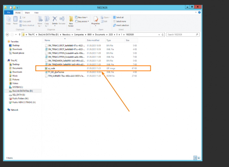Click Companies in the address path
Image resolution: width=229 pixels, height=167 pixels.
point(79,35)
